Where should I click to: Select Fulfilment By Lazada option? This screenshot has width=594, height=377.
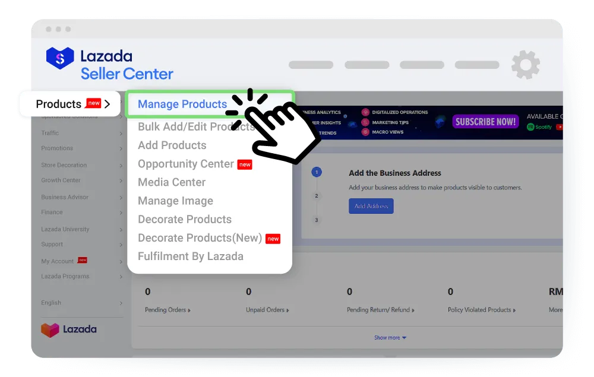(x=191, y=256)
